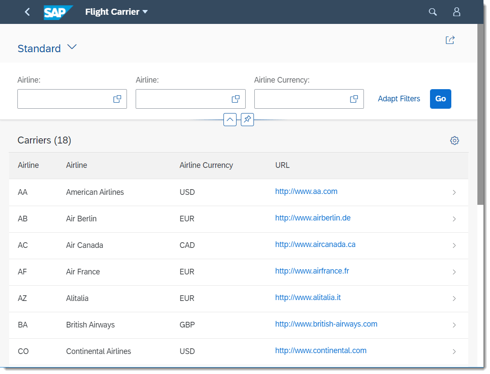Open value help for the first Airline filter

(117, 99)
